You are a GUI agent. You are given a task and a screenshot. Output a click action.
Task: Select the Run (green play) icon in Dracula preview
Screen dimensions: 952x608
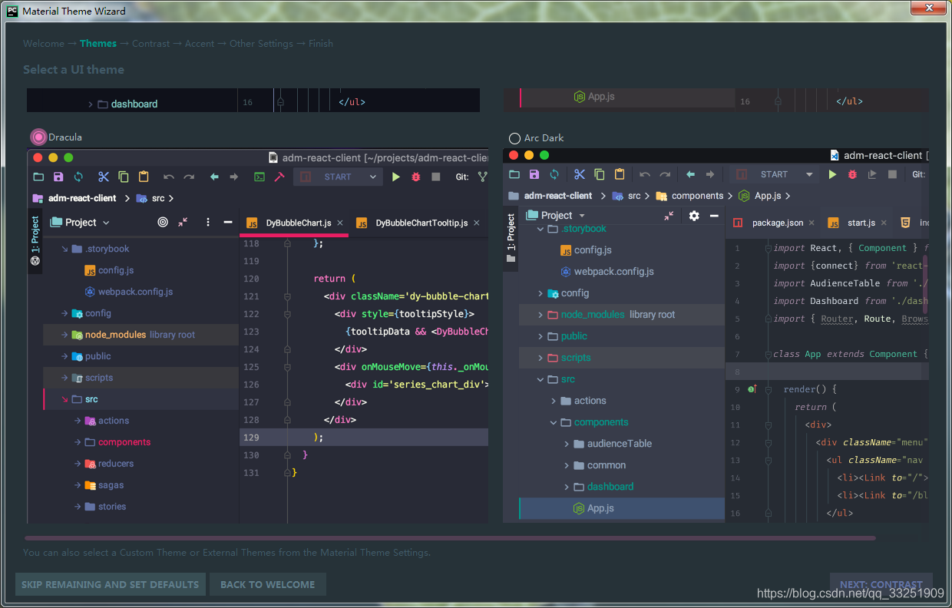coord(395,177)
